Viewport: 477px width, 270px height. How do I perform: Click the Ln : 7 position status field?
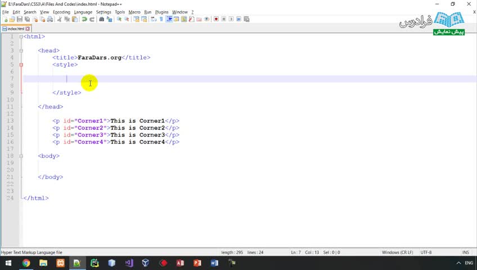click(296, 253)
